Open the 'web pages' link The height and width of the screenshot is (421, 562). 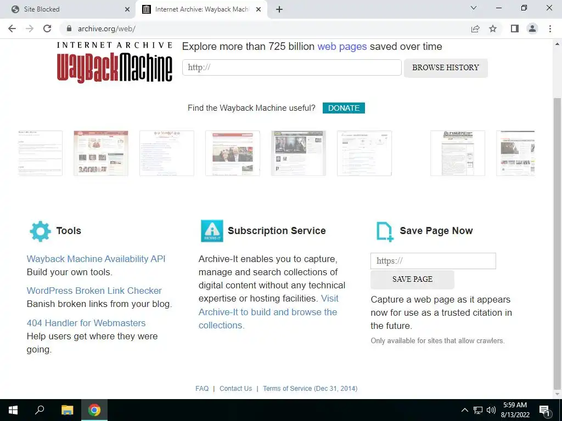pos(342,47)
